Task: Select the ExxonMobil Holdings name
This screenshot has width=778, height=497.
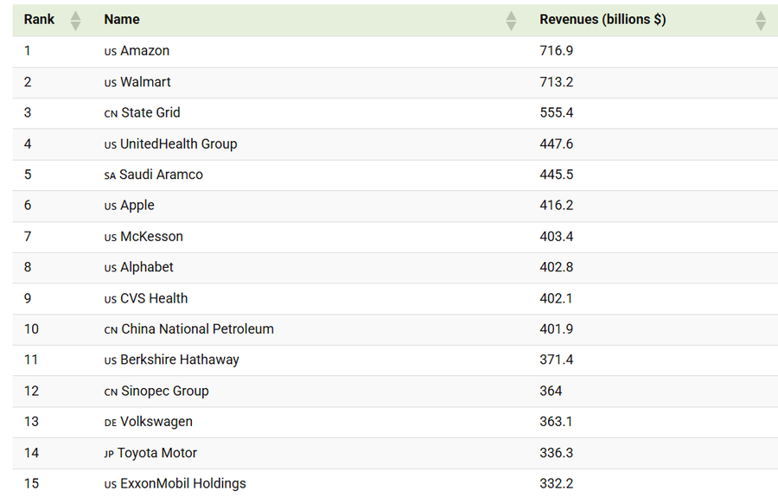Action: [x=183, y=484]
